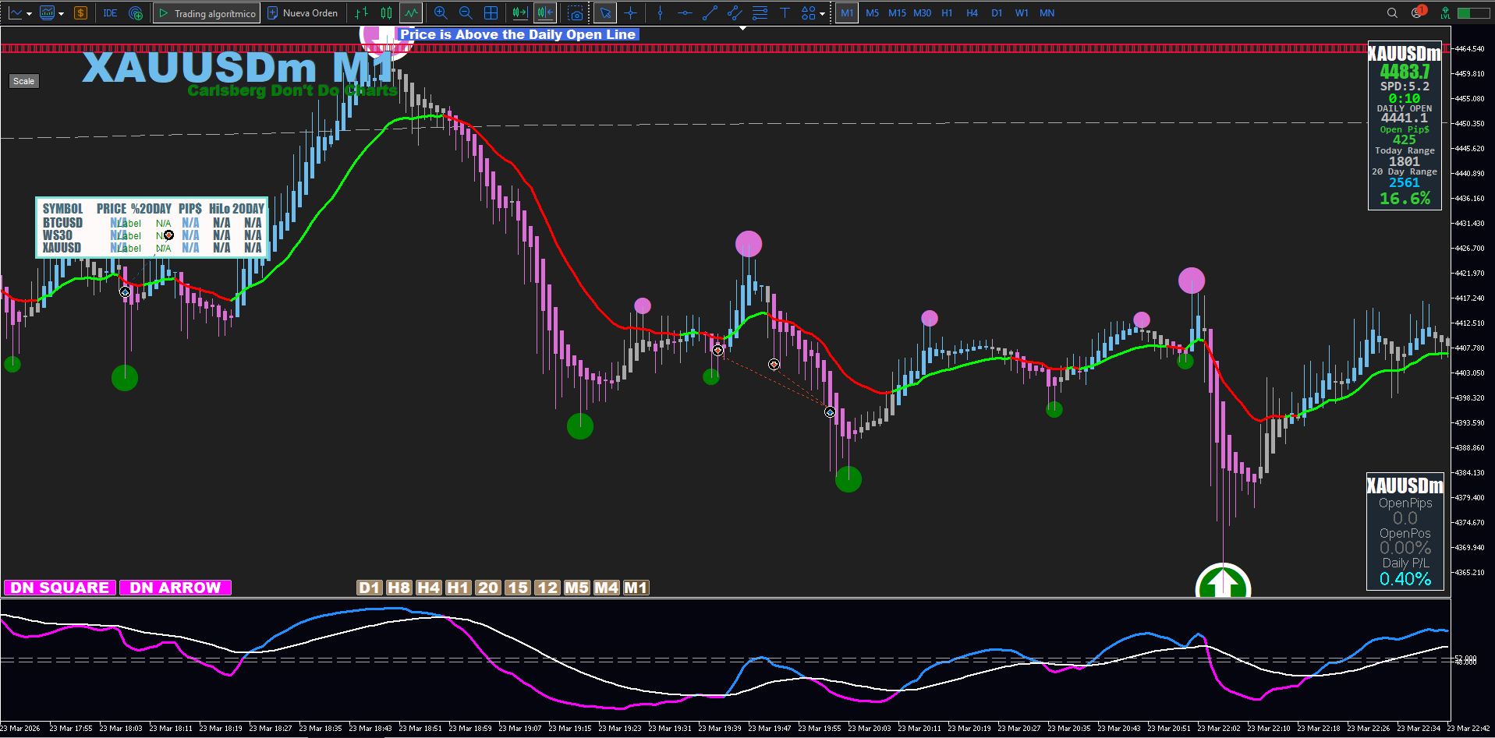Take a chart screenshot with camera icon
Screen dimensions: 1495x738
[x=576, y=13]
